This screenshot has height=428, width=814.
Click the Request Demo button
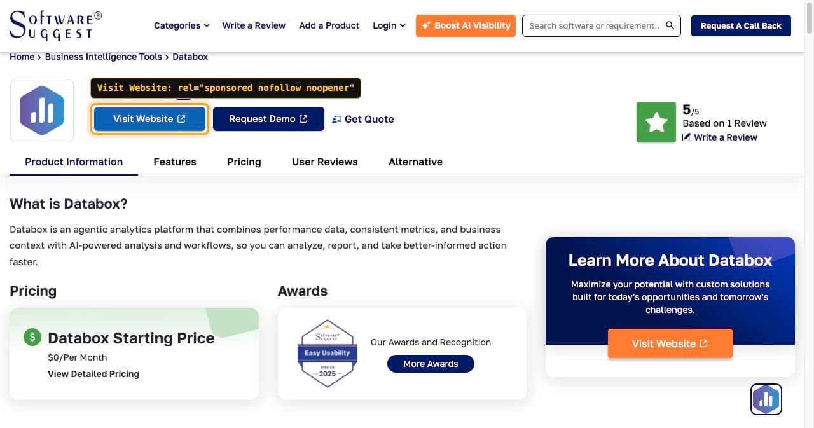pos(268,119)
